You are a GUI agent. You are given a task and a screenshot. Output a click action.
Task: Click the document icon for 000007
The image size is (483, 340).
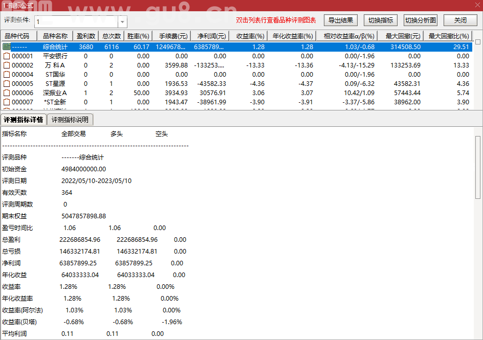[x=7, y=102]
